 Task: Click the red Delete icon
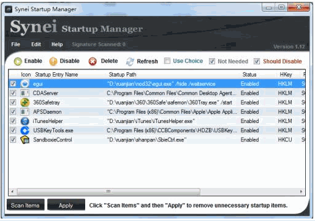coord(93,61)
